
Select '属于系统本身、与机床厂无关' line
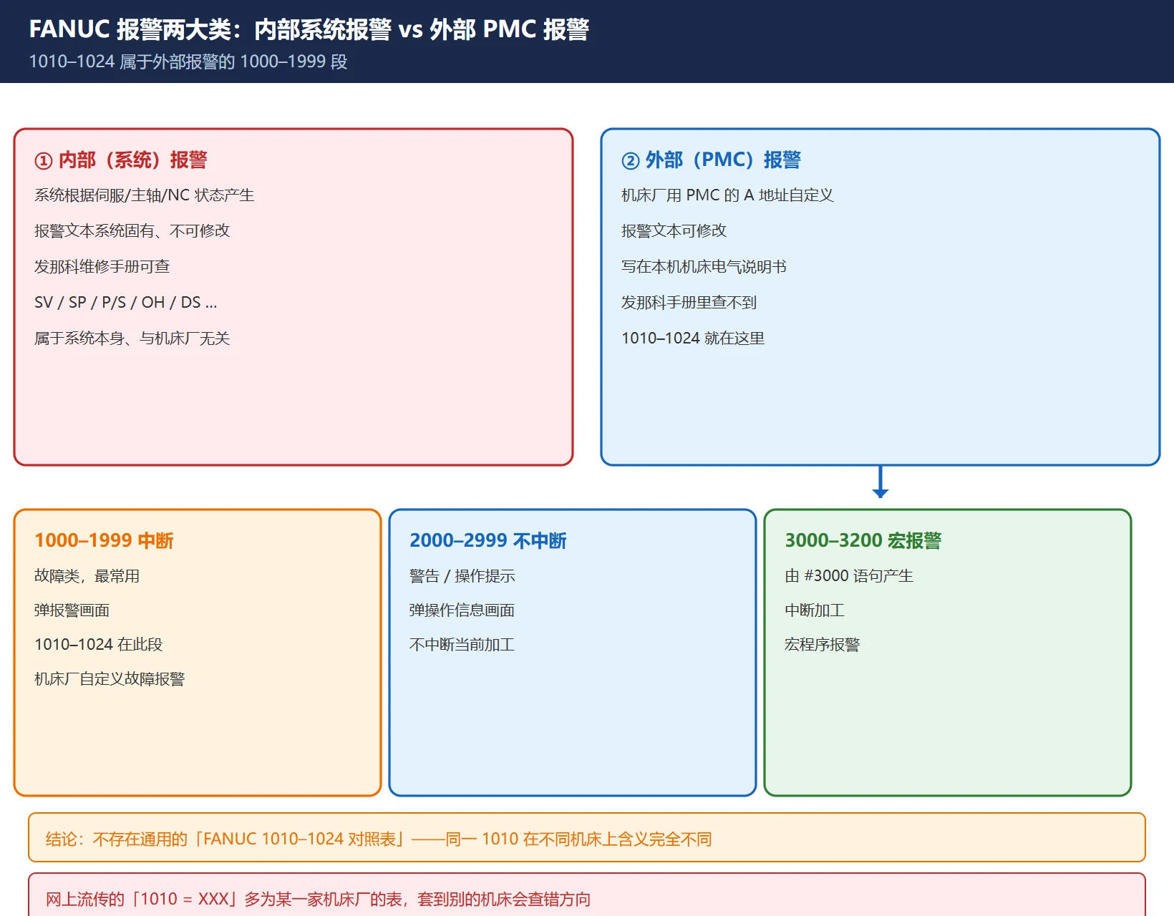pos(132,338)
